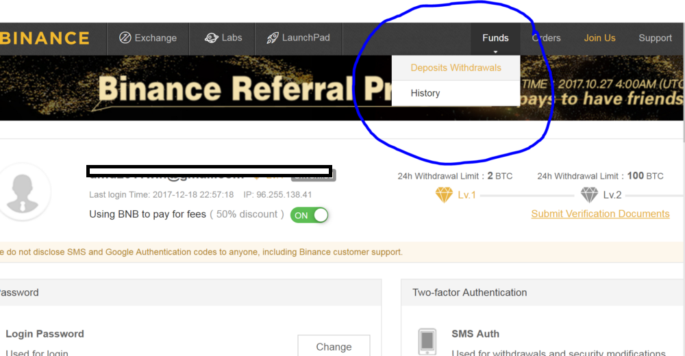Click the Two-factor Authentication heading
Screen dimensions: 685x356
(470, 292)
